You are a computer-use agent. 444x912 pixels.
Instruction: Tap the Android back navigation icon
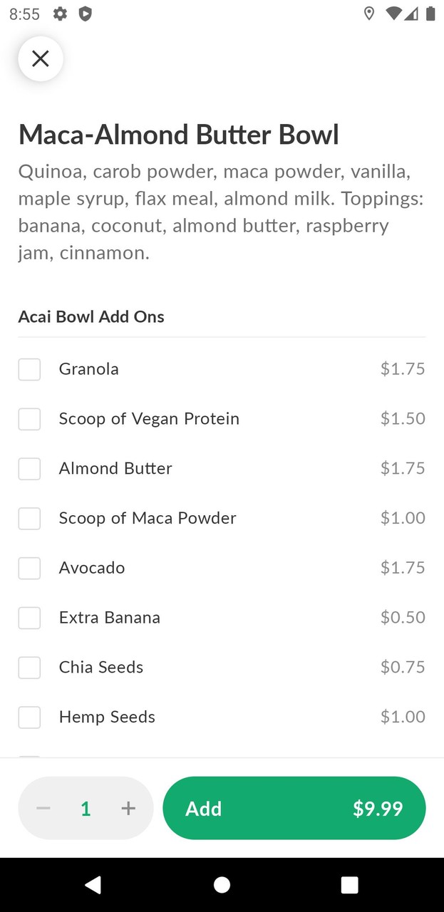point(93,884)
